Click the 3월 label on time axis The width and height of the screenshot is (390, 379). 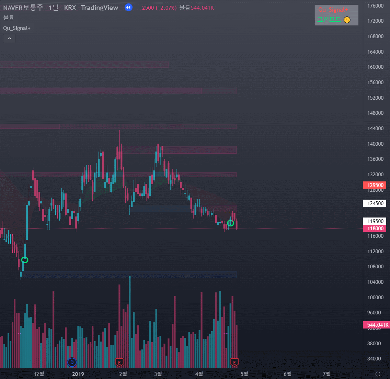click(158, 374)
